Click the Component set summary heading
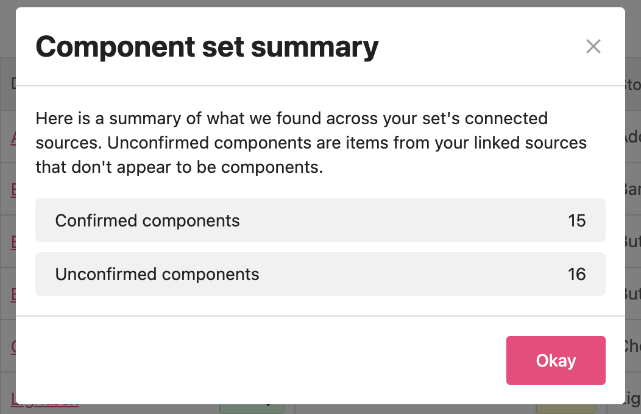Screen dimensions: 641x414 coord(207,47)
